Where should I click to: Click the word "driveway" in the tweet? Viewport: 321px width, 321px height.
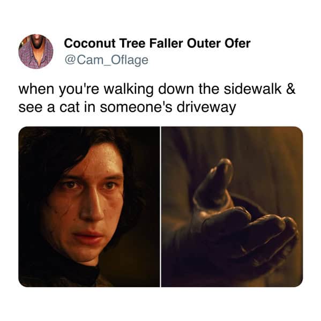[x=206, y=108]
